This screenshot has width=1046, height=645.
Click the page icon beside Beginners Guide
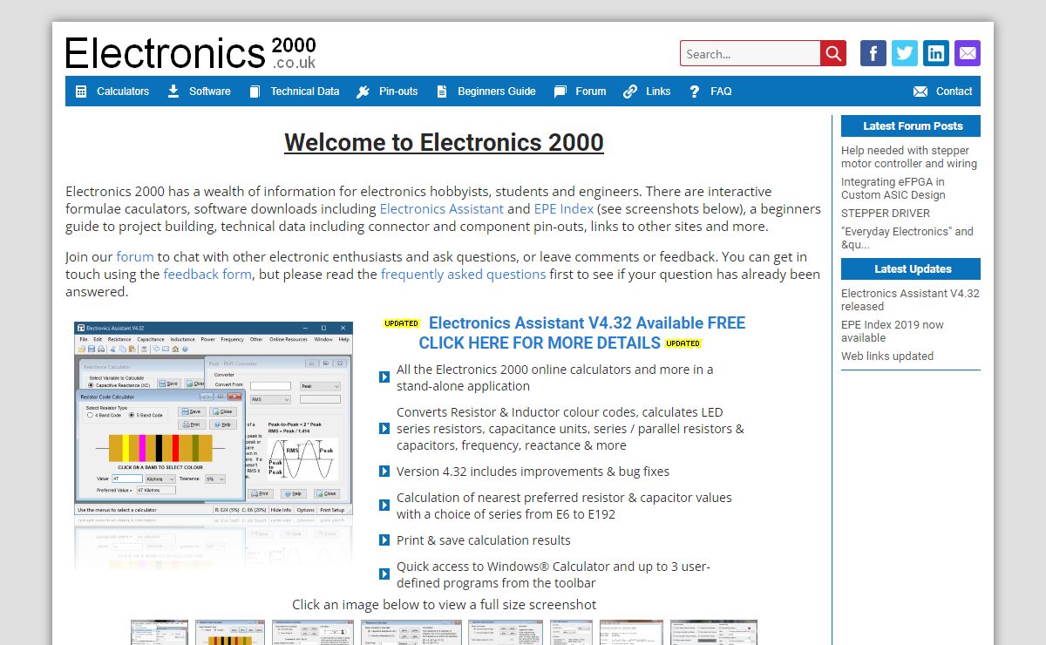click(x=442, y=92)
